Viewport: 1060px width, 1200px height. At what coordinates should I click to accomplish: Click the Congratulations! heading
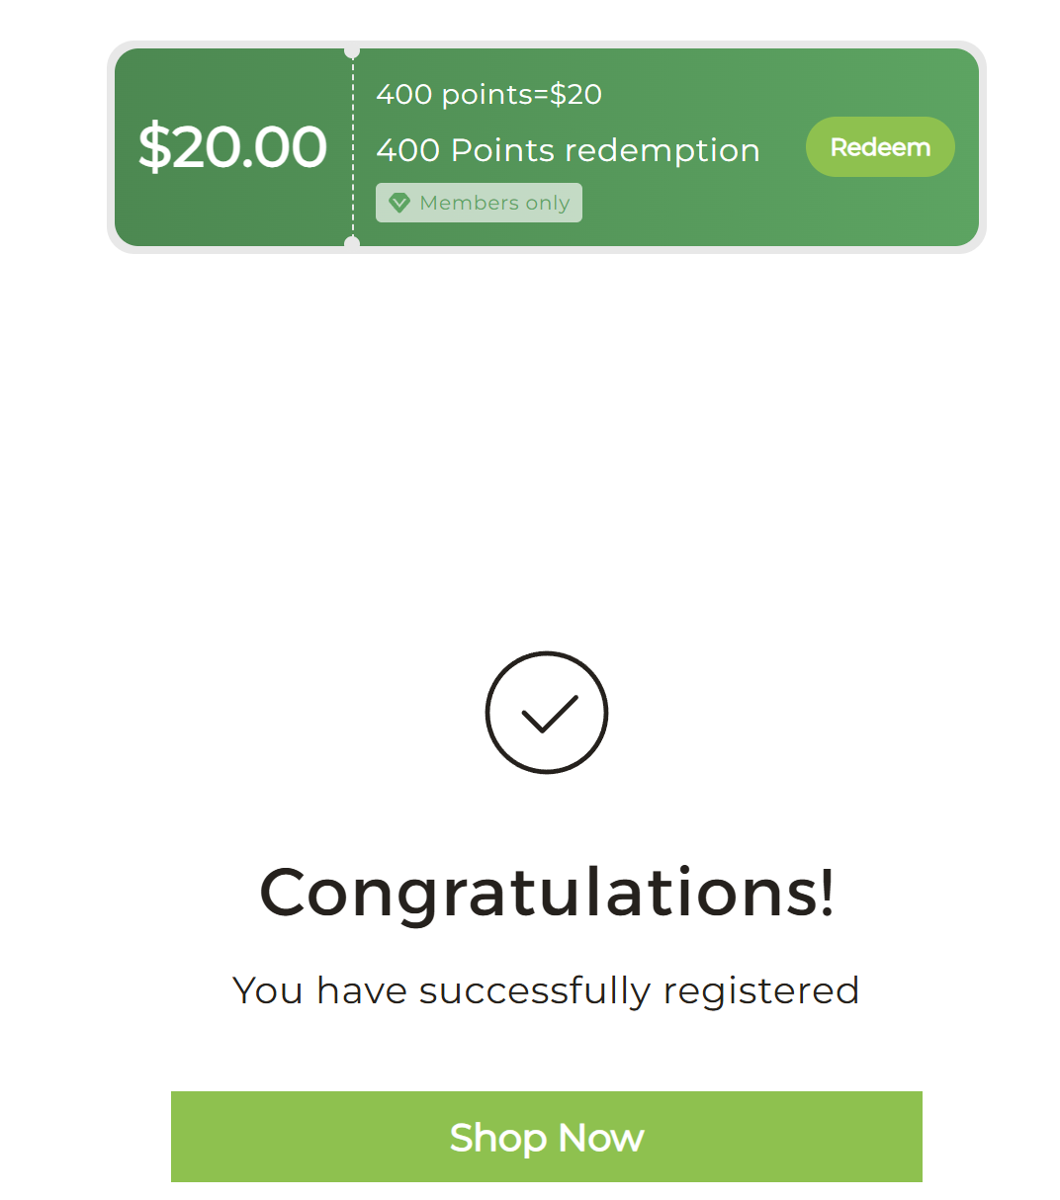point(547,892)
